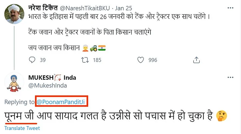Open more options on MUKESH Inda's reply
Image resolution: width=241 pixels, height=134 pixels.
229,78
